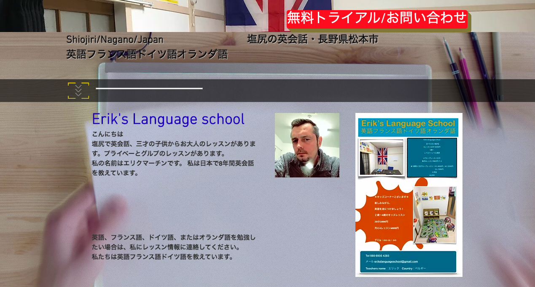This screenshot has height=287, width=535.
Task: Open the portrait photo of the teacher
Action: point(307,145)
